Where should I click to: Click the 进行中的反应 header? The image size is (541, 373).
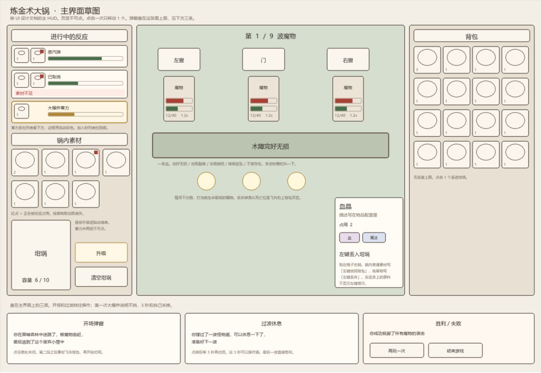tap(69, 36)
